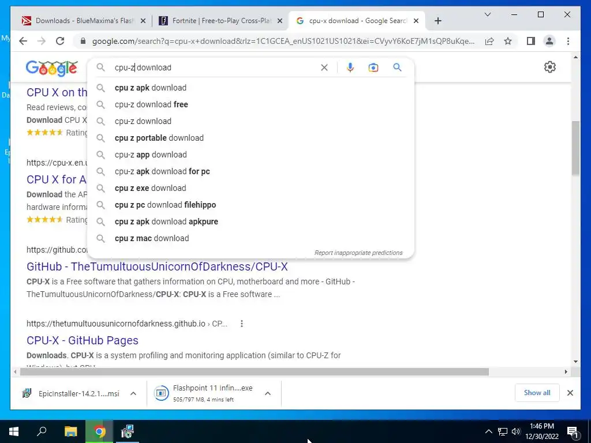This screenshot has width=591, height=443.
Task: Select cpu z apk download apkpure
Action: (250, 221)
